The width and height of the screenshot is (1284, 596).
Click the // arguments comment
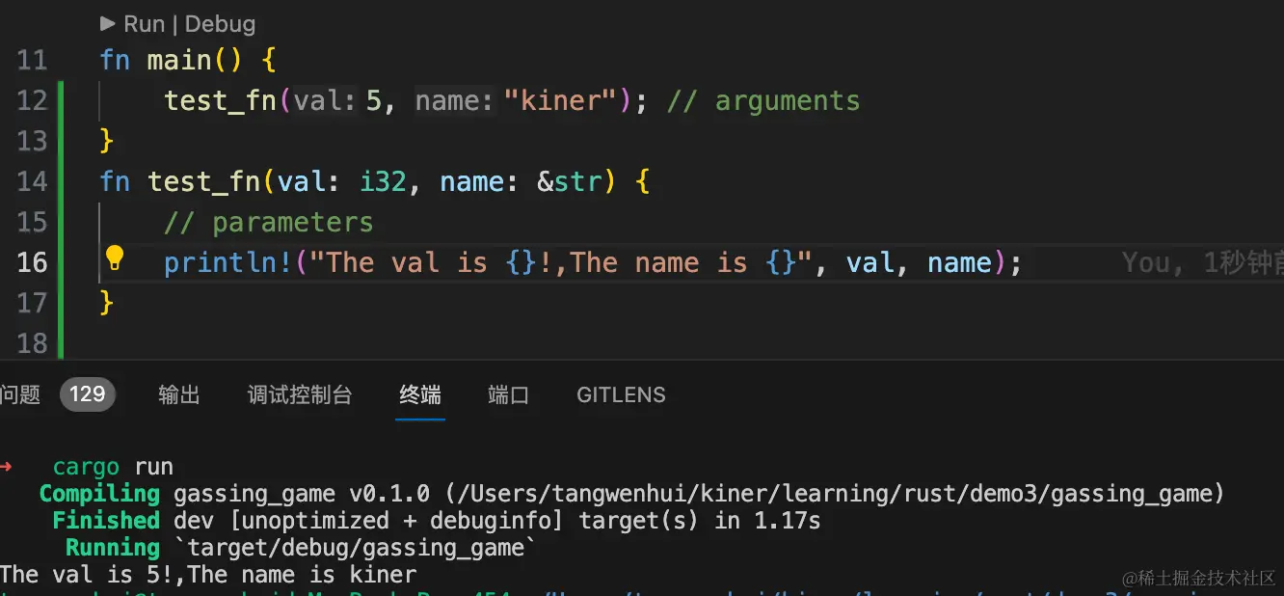click(763, 101)
